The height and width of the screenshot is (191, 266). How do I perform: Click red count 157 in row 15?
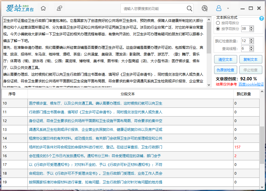pos(237,147)
